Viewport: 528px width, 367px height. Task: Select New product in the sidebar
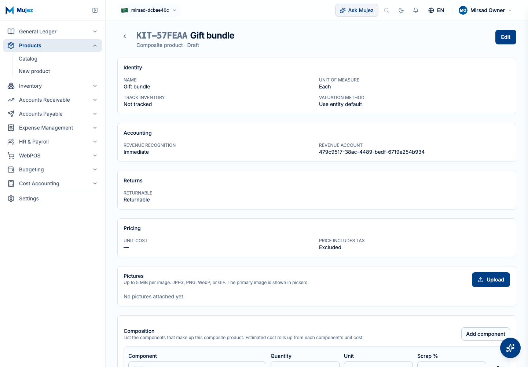(34, 71)
